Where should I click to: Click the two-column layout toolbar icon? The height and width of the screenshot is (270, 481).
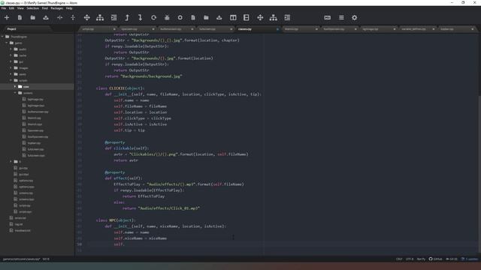(x=233, y=18)
